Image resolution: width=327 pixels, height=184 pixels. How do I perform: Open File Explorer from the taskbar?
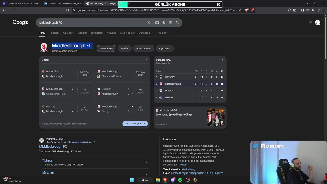158,180
